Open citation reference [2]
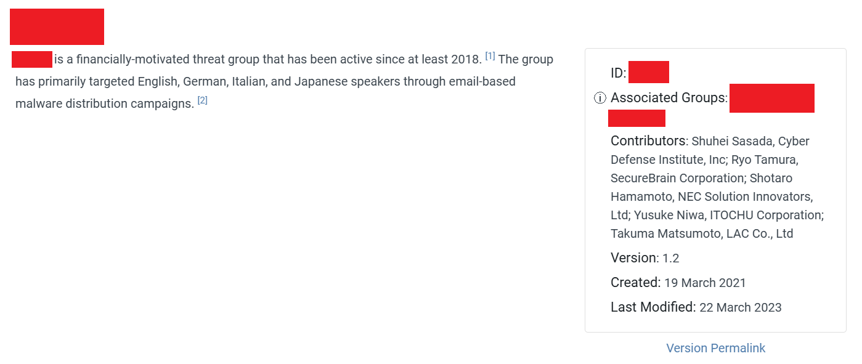This screenshot has height=364, width=862. point(202,100)
